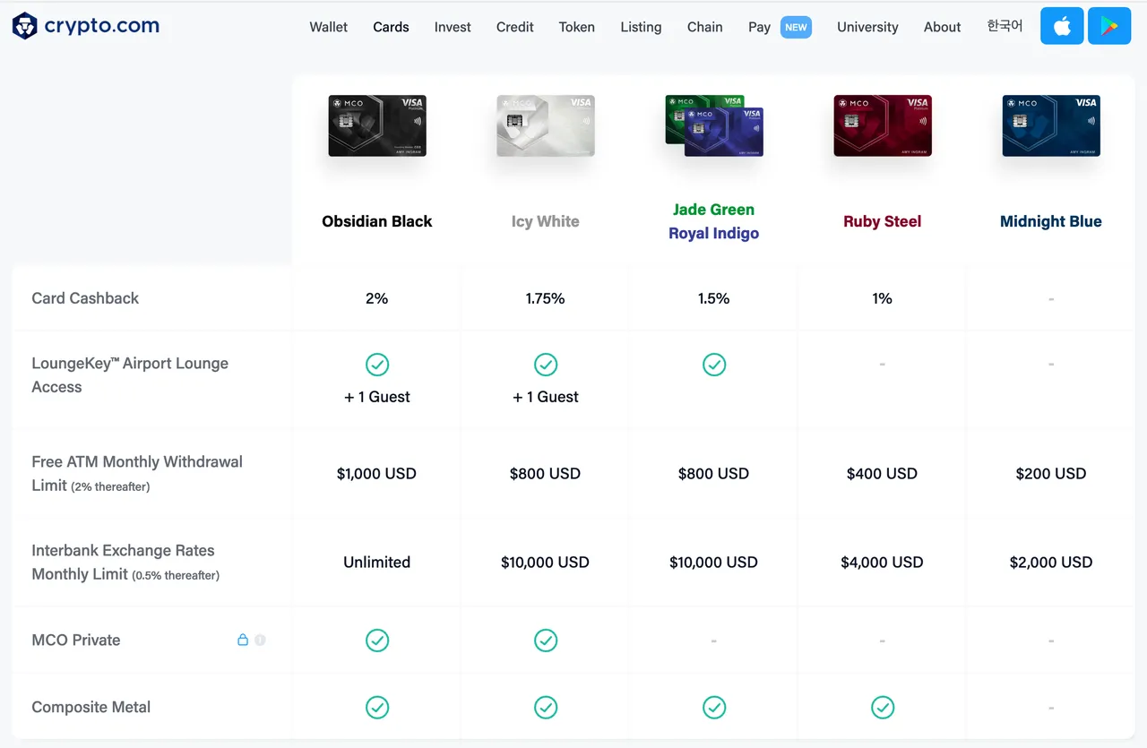Viewport: 1147px width, 748px height.
Task: Click + 1 Guest under Icy White
Action: pos(546,397)
